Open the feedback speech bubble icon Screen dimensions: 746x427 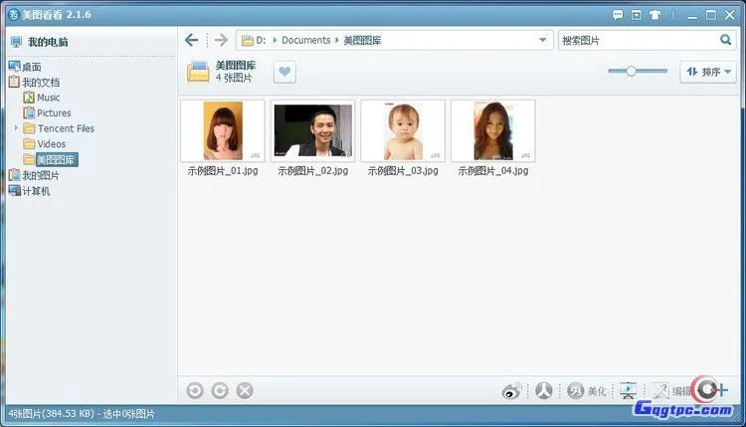(x=618, y=15)
